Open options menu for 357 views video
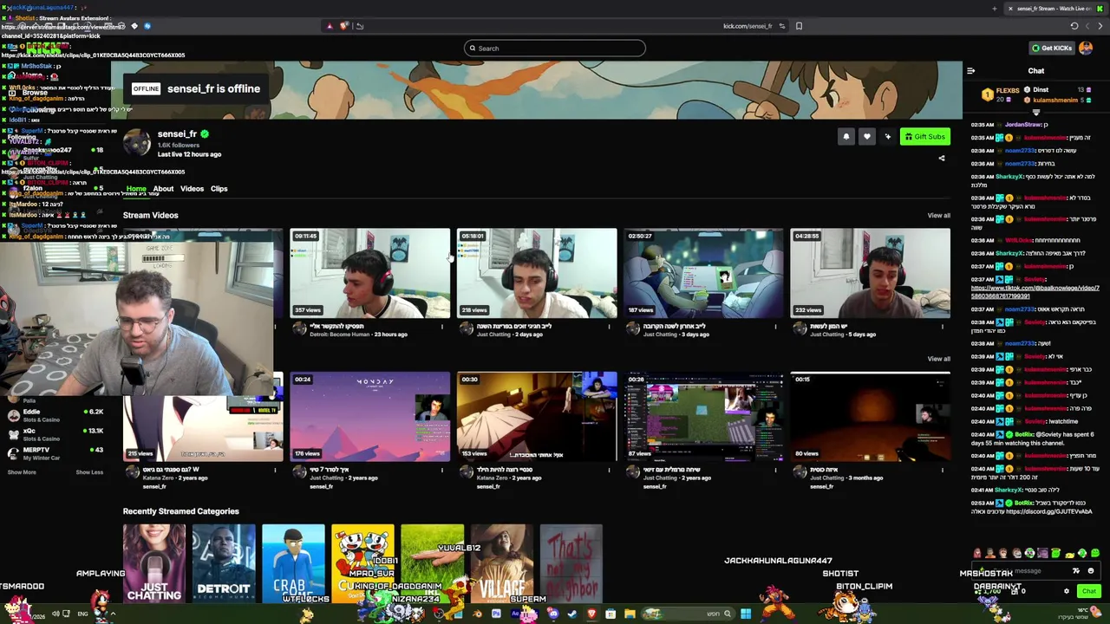Viewport: 1110px width, 624px height. (x=442, y=328)
